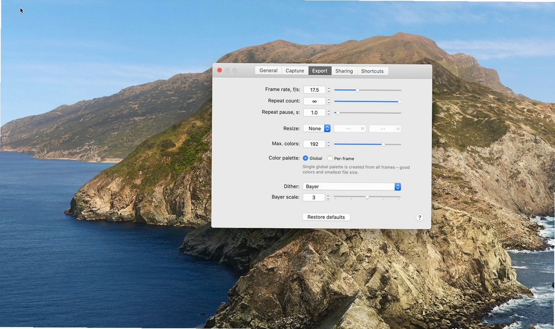Click the Resize height field
This screenshot has height=329, width=555.
pyautogui.click(x=385, y=129)
